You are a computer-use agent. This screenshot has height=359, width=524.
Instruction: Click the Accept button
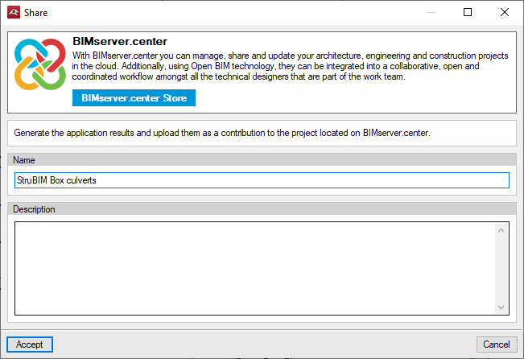pyautogui.click(x=30, y=345)
